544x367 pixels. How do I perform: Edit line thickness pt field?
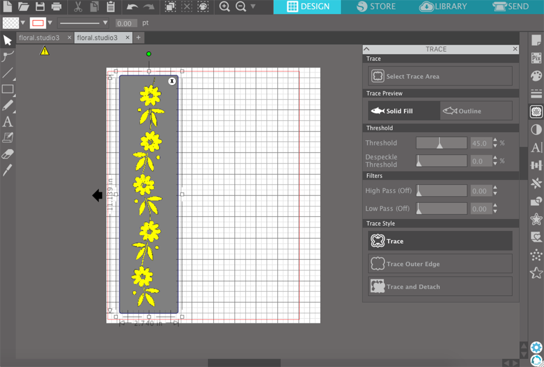point(126,23)
